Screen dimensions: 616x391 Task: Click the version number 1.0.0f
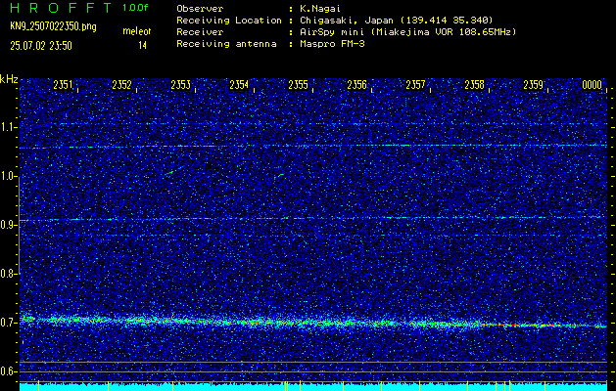click(x=135, y=8)
